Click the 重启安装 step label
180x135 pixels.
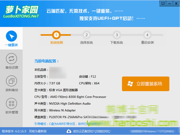pos(148,43)
